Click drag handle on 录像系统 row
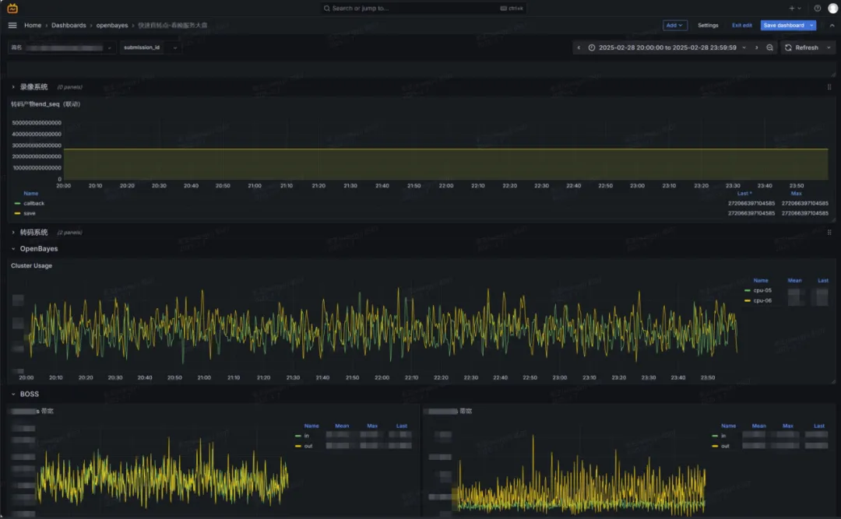 (x=829, y=87)
